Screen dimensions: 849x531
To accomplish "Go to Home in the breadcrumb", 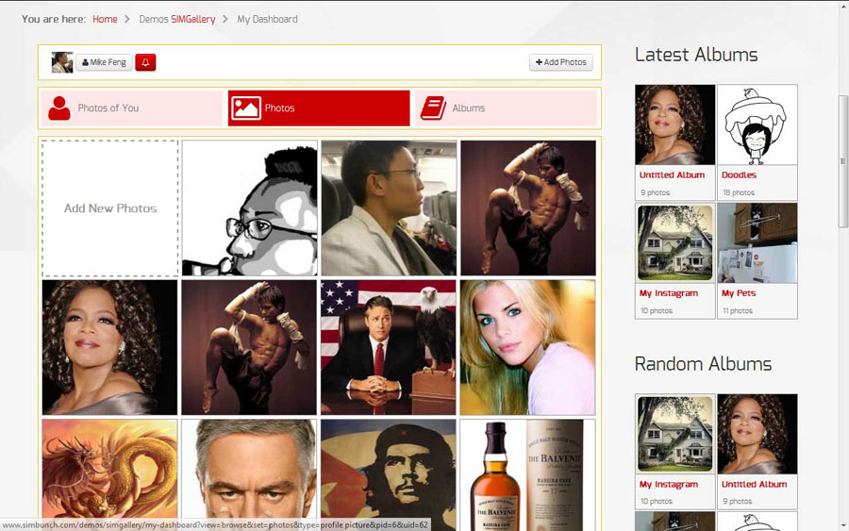I will [105, 19].
